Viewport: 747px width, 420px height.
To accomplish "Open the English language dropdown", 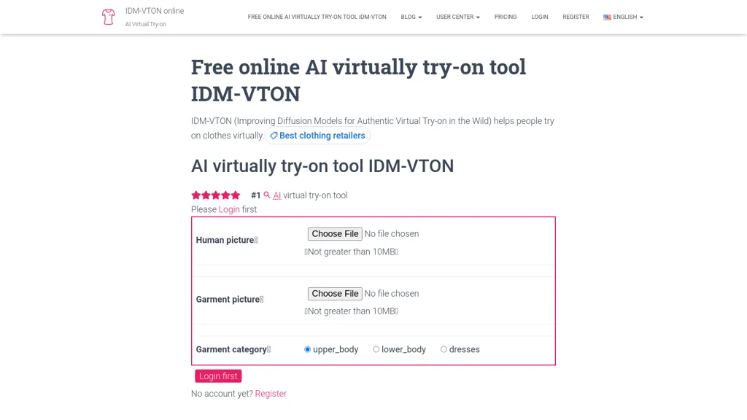I will 623,17.
